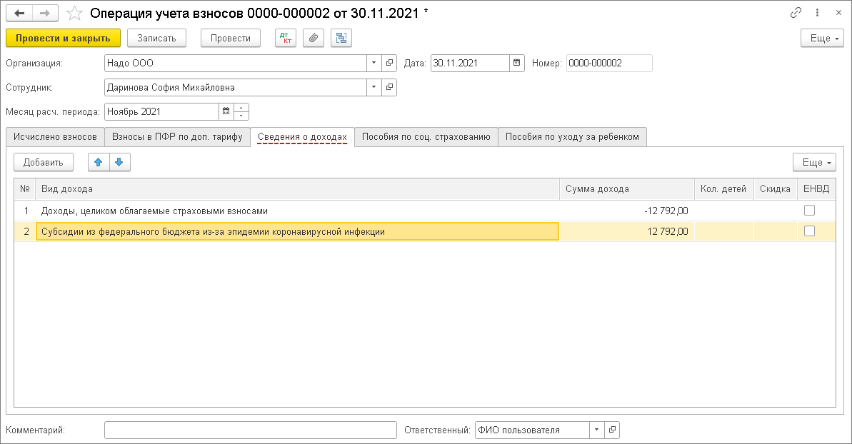Screen dimensions: 852x444
Task: Select the Сведения о доходах tab
Action: (302, 137)
